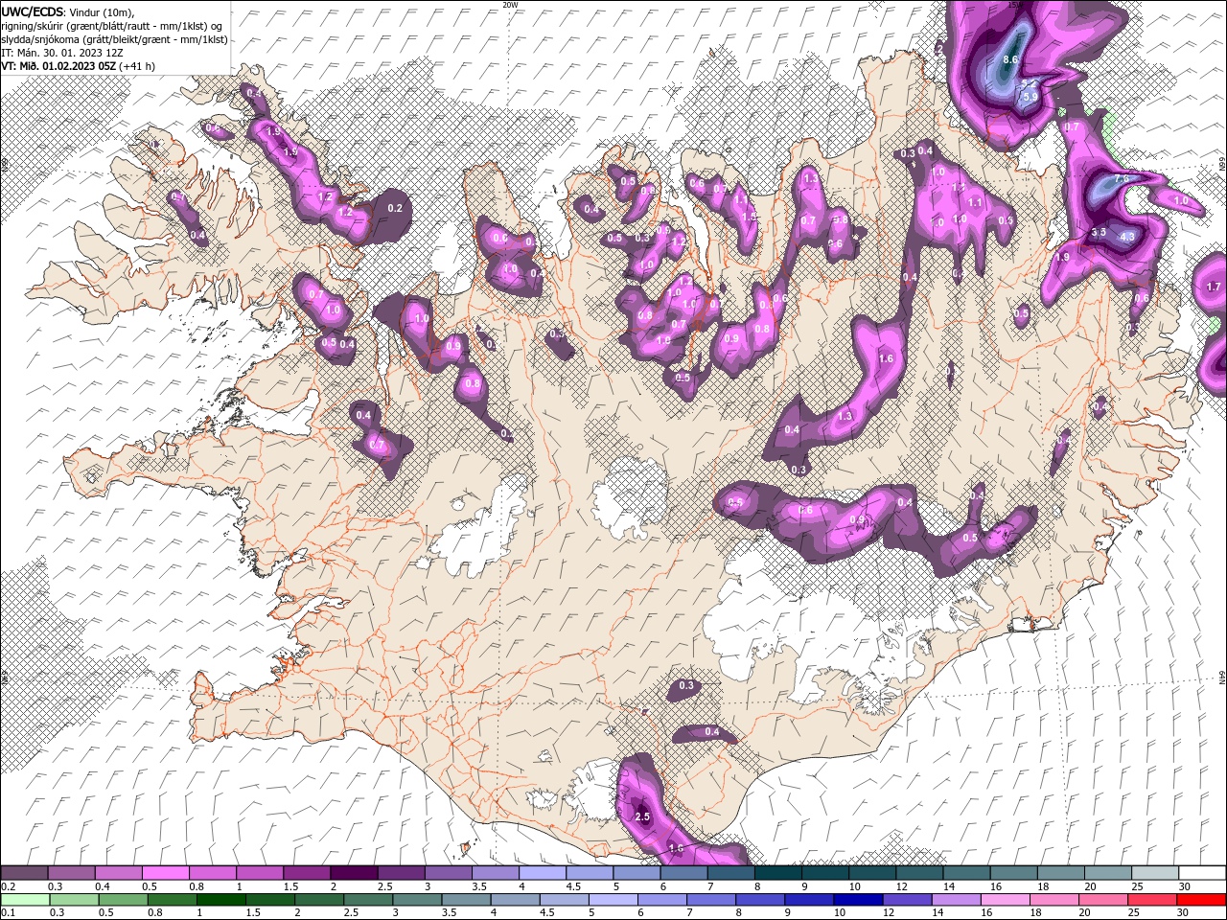Click the pale gray upper-row swatch labeled 25
The width and height of the screenshot is (1227, 920).
1156,873
